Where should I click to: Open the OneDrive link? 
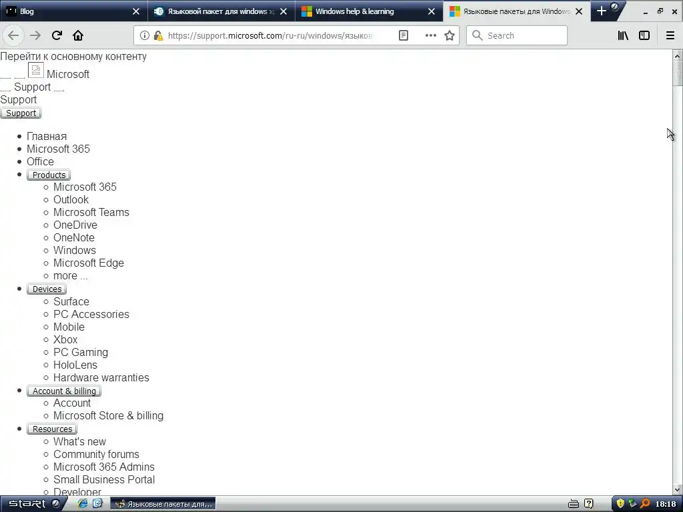click(x=75, y=225)
